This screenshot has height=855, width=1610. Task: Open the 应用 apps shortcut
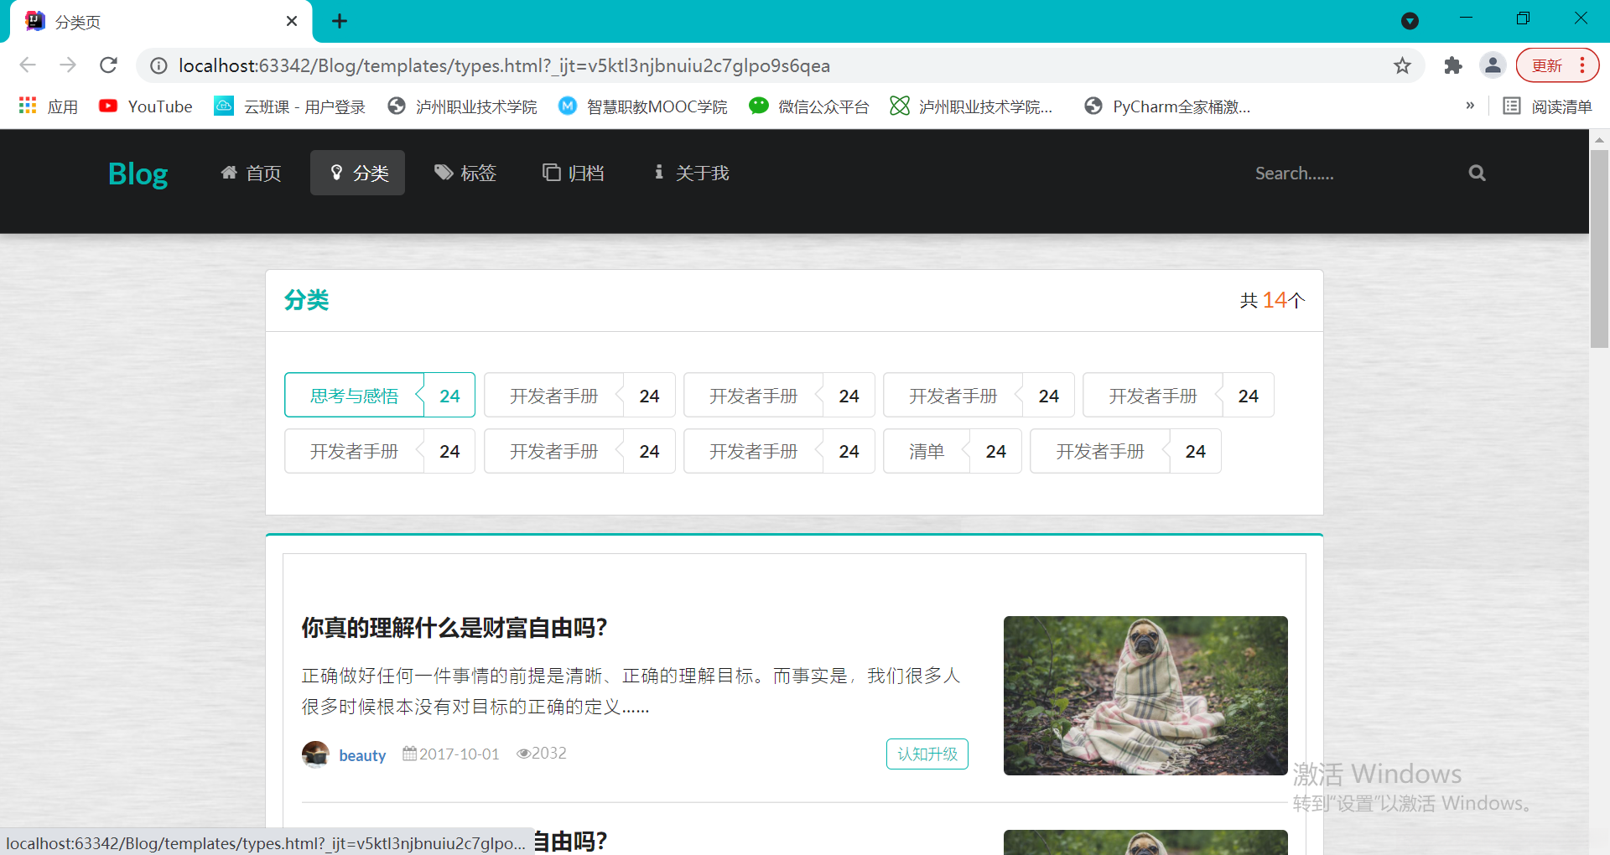(x=49, y=106)
